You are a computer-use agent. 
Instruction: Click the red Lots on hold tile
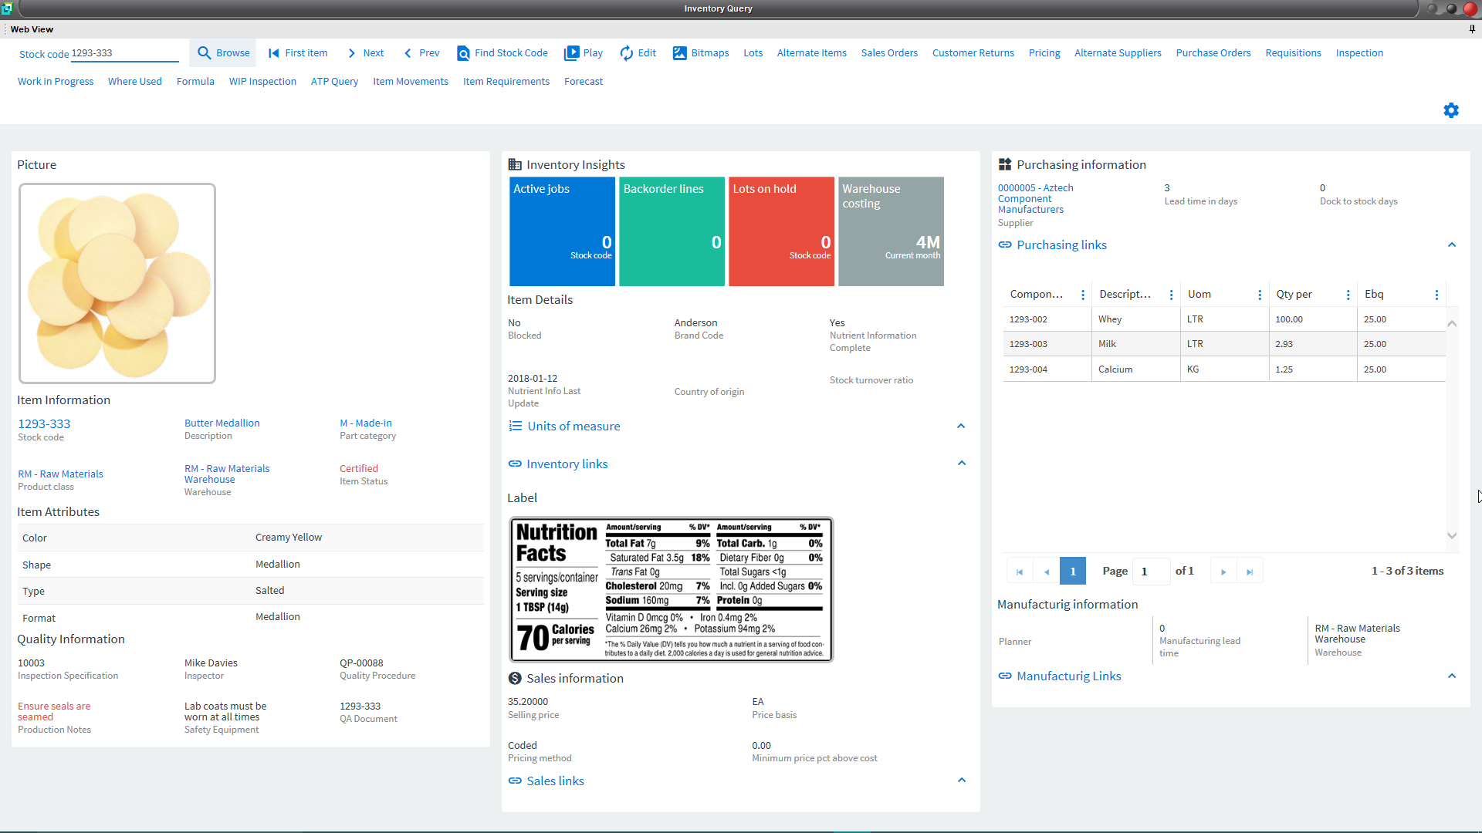[x=781, y=231]
